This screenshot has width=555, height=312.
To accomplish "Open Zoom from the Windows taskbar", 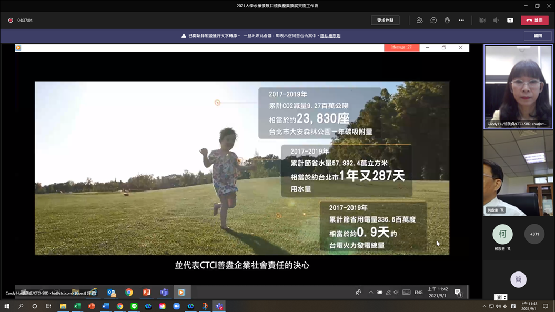I will pyautogui.click(x=177, y=306).
